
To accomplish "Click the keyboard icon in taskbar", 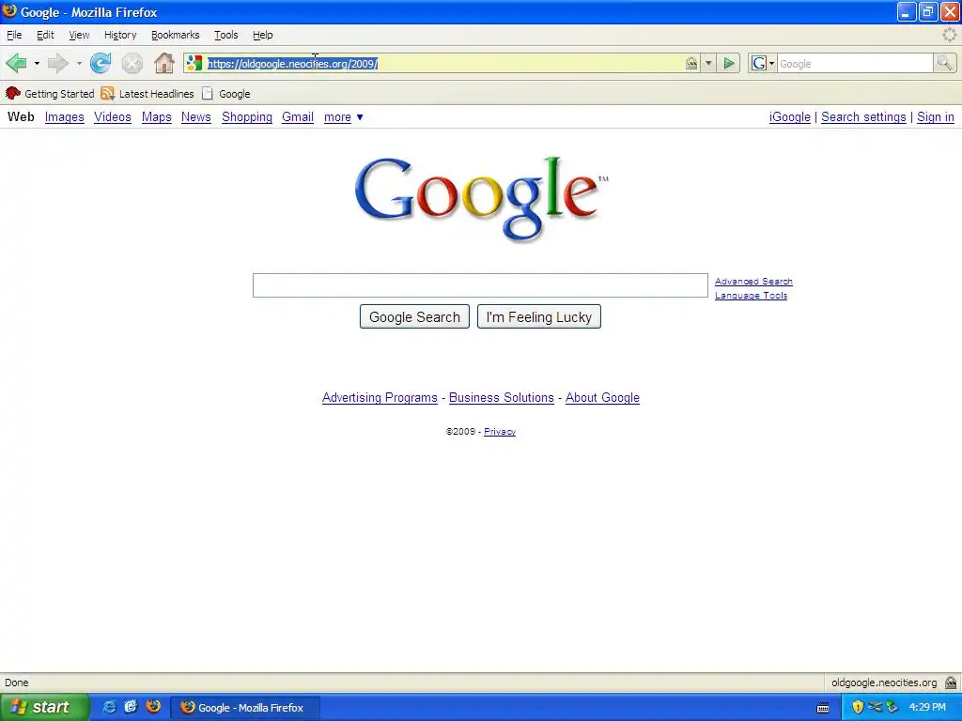I will (x=823, y=708).
